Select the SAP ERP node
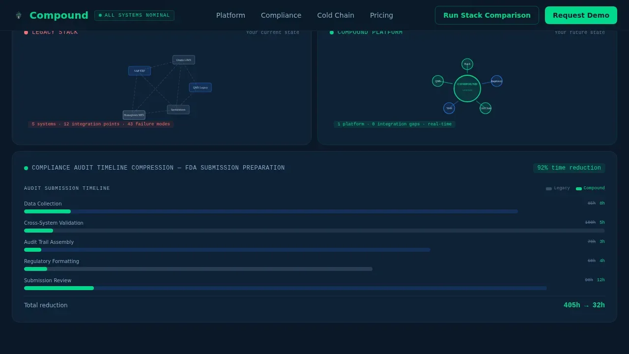Viewport: 629px width, 354px height. coord(140,71)
